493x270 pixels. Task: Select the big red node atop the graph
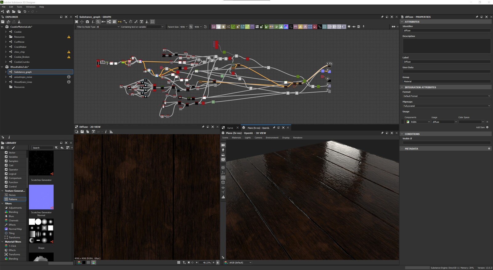click(x=216, y=45)
